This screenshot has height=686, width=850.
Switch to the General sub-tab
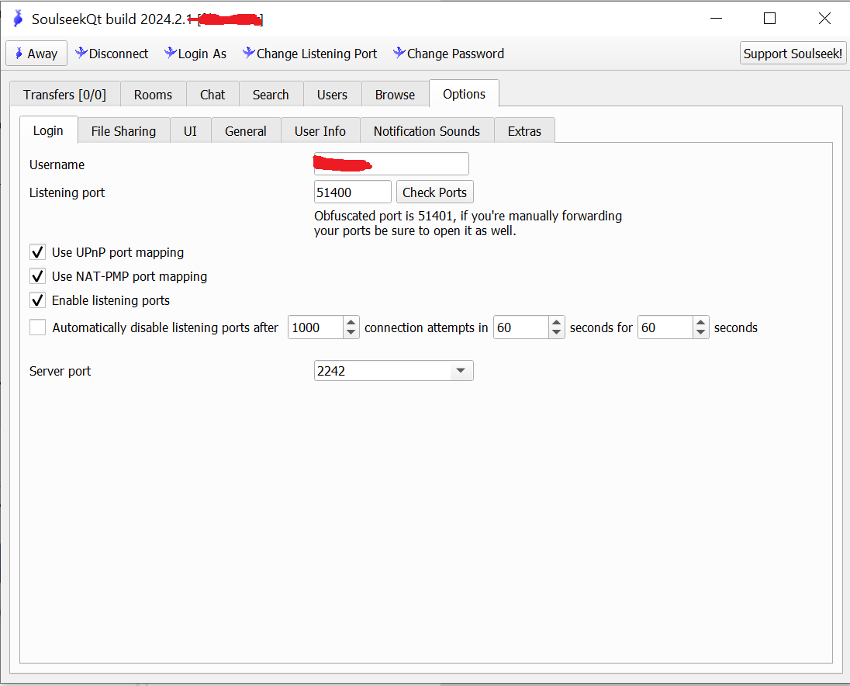246,130
